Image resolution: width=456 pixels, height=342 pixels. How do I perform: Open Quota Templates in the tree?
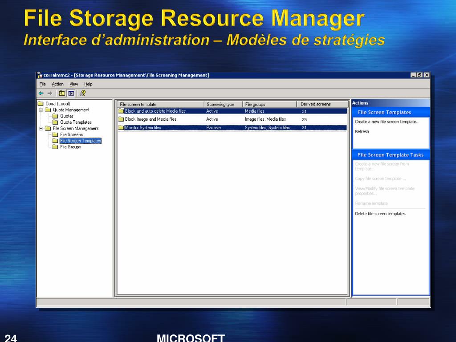point(76,122)
